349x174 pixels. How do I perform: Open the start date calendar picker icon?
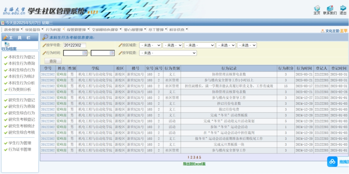(84, 53)
